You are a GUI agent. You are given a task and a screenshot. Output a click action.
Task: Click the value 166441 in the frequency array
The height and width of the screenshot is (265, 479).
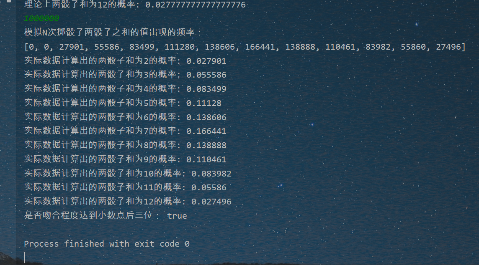pos(260,47)
